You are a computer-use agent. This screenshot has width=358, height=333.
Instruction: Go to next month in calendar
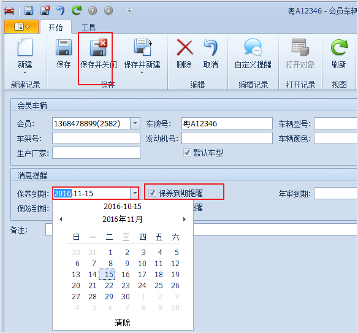pyautogui.click(x=185, y=220)
